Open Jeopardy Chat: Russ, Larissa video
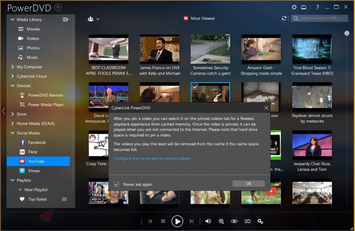 [x=312, y=145]
